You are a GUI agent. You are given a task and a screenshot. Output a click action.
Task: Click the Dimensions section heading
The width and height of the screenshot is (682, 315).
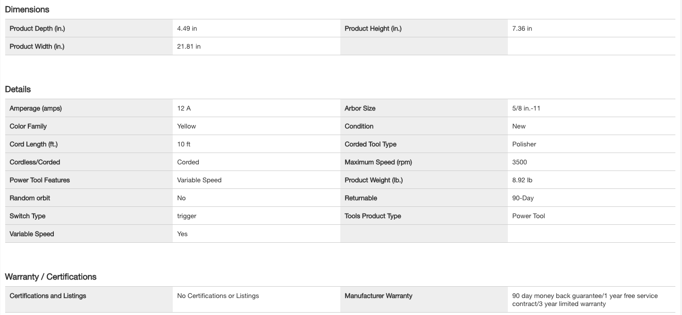tap(27, 9)
